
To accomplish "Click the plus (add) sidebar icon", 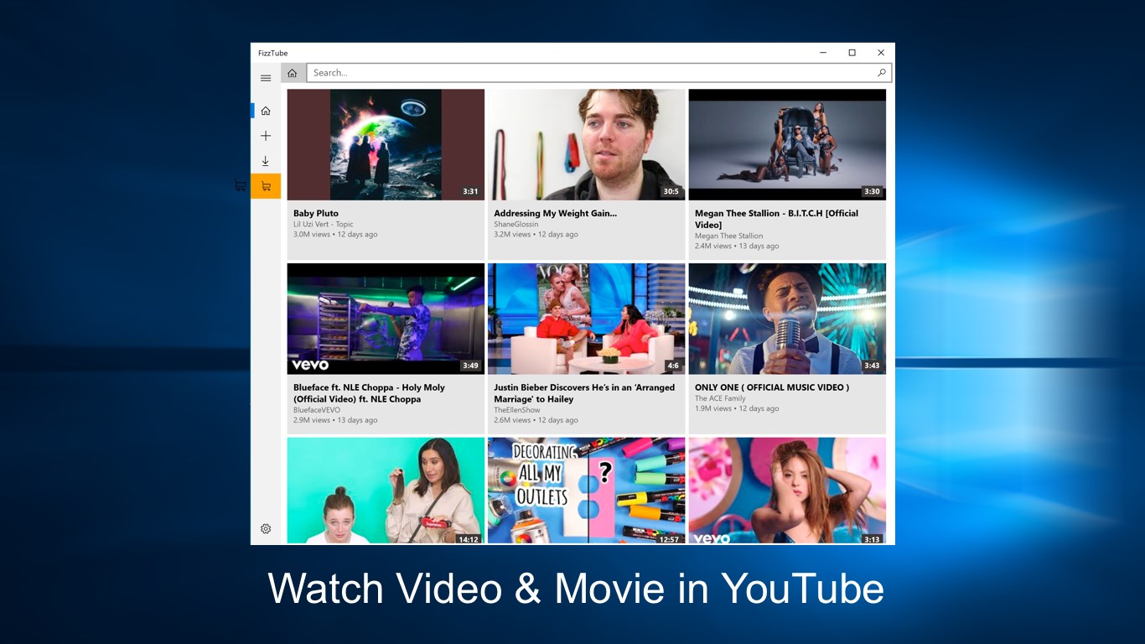I will 266,136.
